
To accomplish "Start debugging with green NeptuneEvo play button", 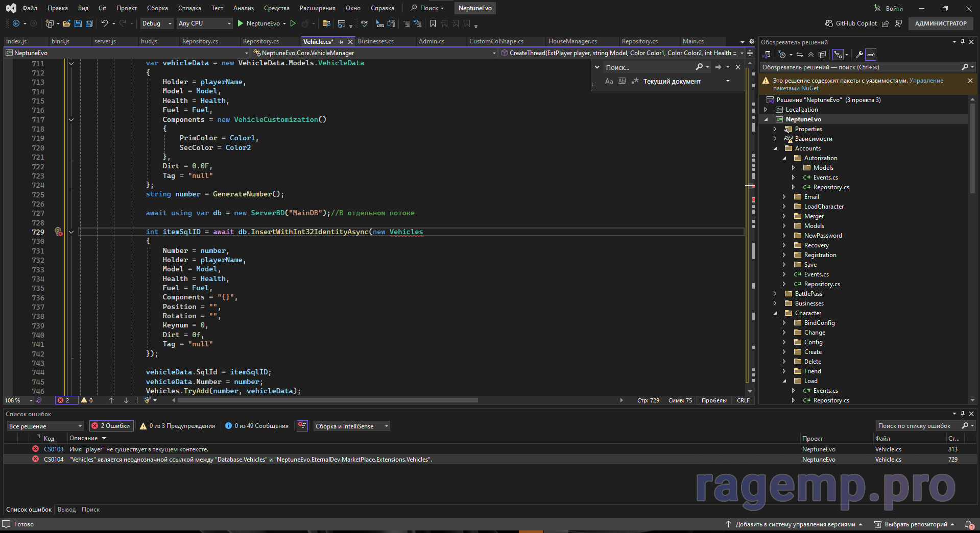I will pos(241,23).
